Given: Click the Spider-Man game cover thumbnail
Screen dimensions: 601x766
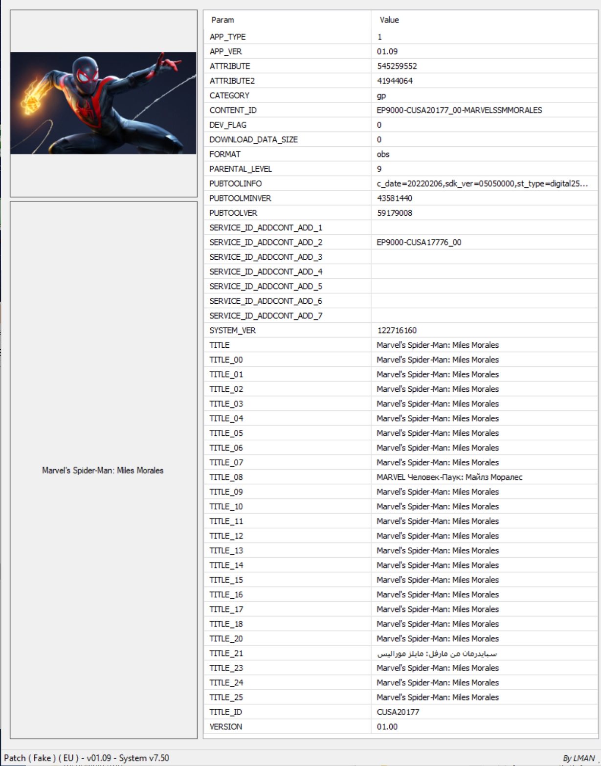Looking at the screenshot, I should click(103, 103).
